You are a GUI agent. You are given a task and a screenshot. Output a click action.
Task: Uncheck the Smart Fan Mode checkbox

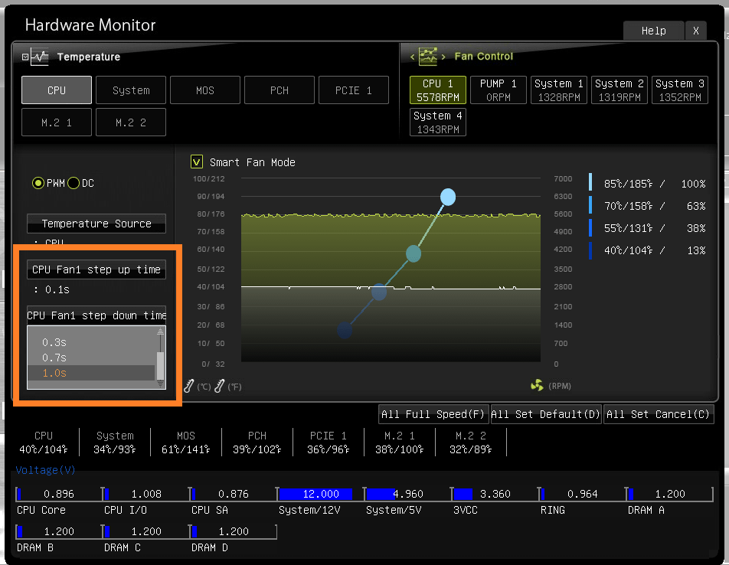click(x=197, y=162)
